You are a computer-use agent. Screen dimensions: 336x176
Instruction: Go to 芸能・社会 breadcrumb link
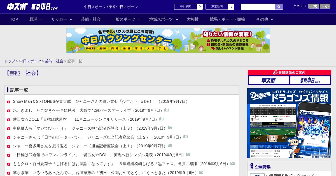point(54,61)
